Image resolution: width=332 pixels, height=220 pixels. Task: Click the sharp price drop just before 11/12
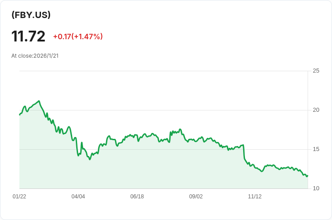(x=244, y=153)
